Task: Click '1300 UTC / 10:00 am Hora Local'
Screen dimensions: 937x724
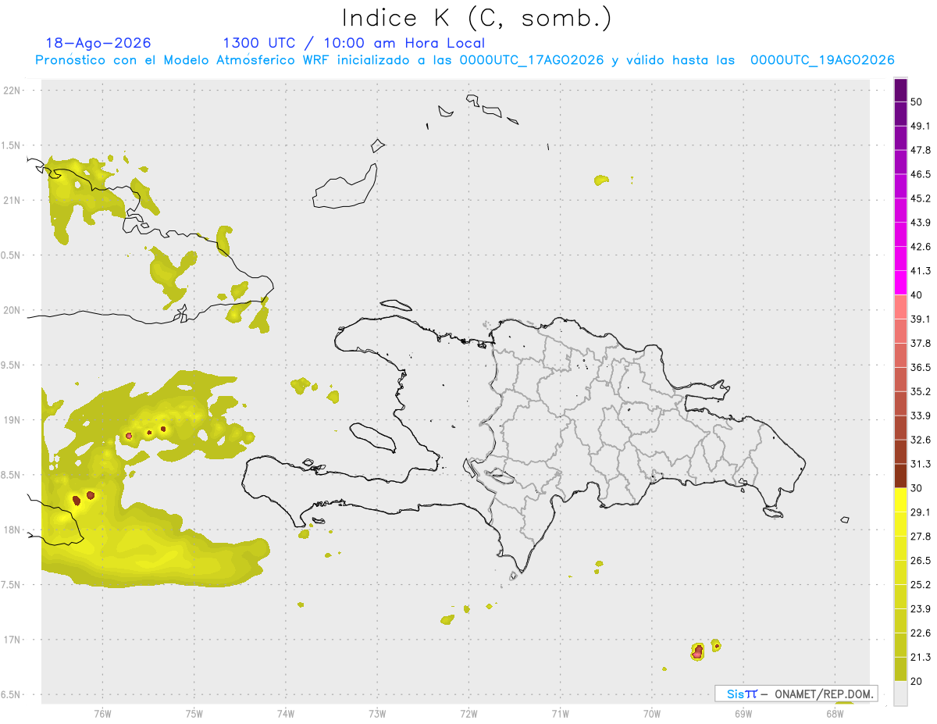Action: tap(354, 43)
